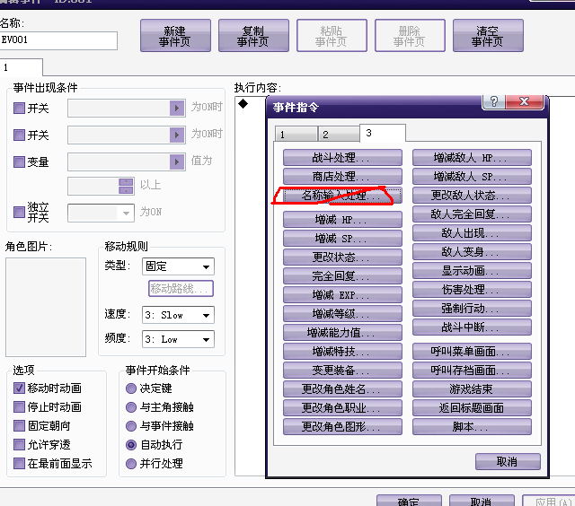Click 清空事件页 button
This screenshot has height=506, width=575.
[x=488, y=36]
